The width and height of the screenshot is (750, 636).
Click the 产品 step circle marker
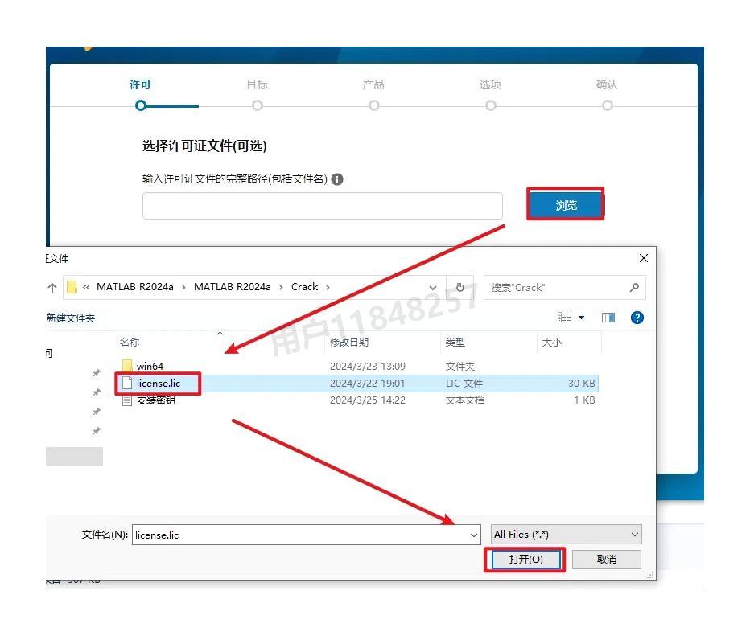(374, 105)
